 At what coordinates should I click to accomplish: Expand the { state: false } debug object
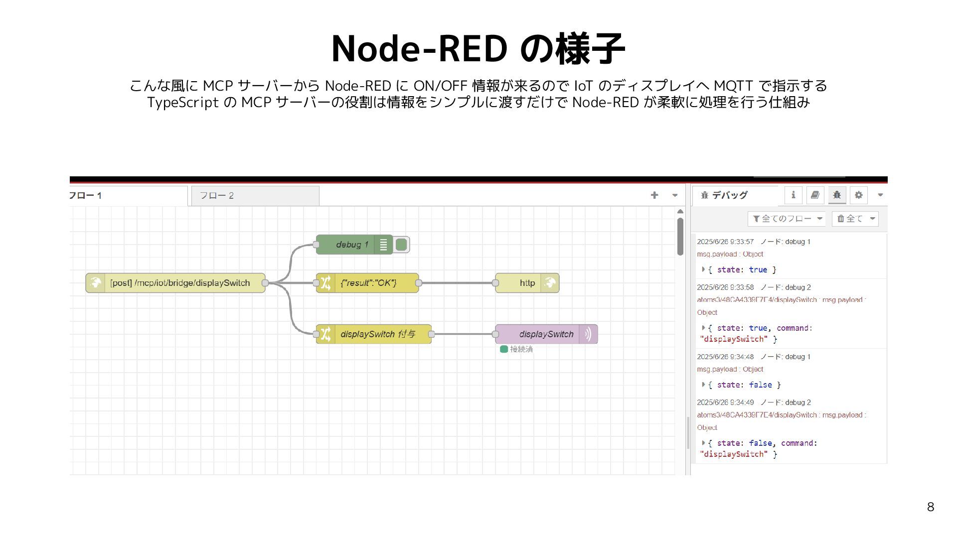(x=703, y=385)
